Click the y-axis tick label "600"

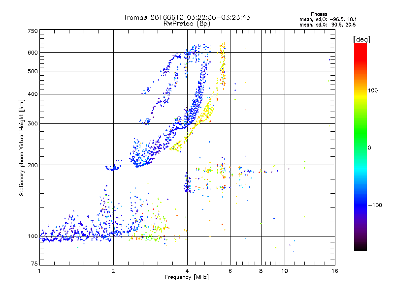pos(33,53)
